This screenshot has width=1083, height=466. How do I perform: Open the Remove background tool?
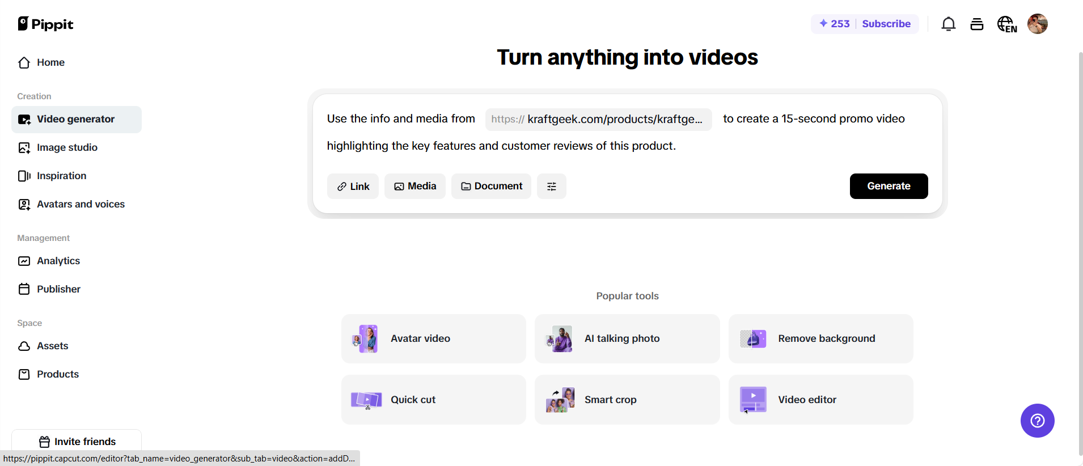[x=820, y=338]
